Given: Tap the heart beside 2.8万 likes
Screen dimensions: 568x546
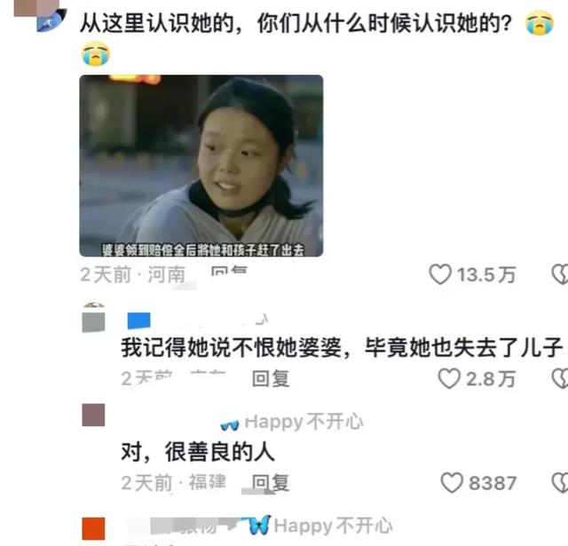Looking at the screenshot, I should coord(449,378).
